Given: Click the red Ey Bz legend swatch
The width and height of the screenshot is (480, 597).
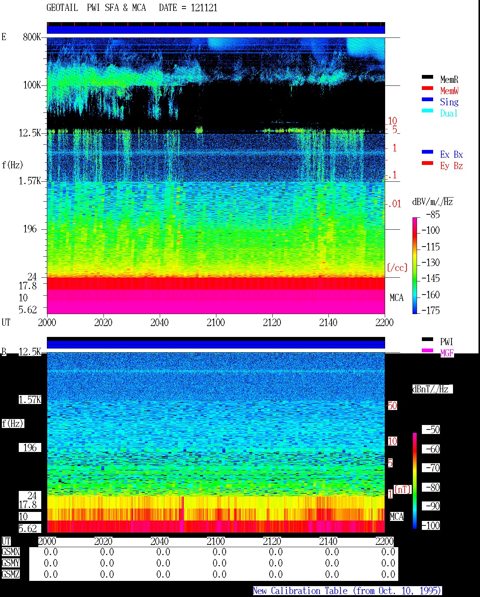Looking at the screenshot, I should (427, 163).
